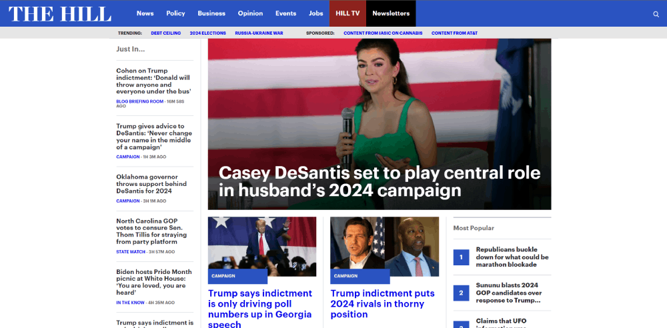This screenshot has width=667, height=328.
Task: Open DeSantis and Tim Scott thumbnail image
Action: tap(385, 247)
